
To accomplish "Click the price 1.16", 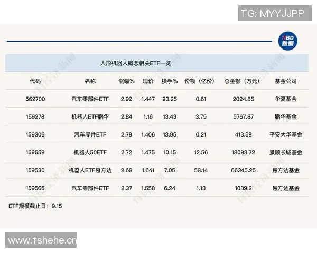I will [148, 117].
